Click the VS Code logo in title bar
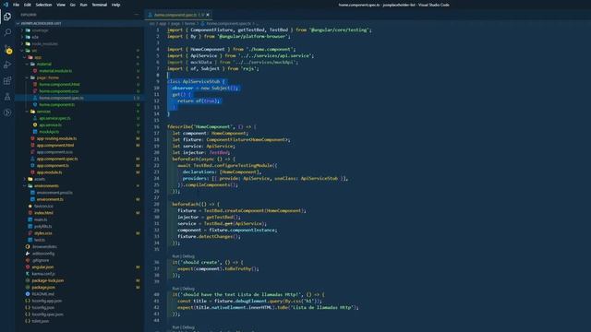This screenshot has height=332, width=591. tap(6, 5)
